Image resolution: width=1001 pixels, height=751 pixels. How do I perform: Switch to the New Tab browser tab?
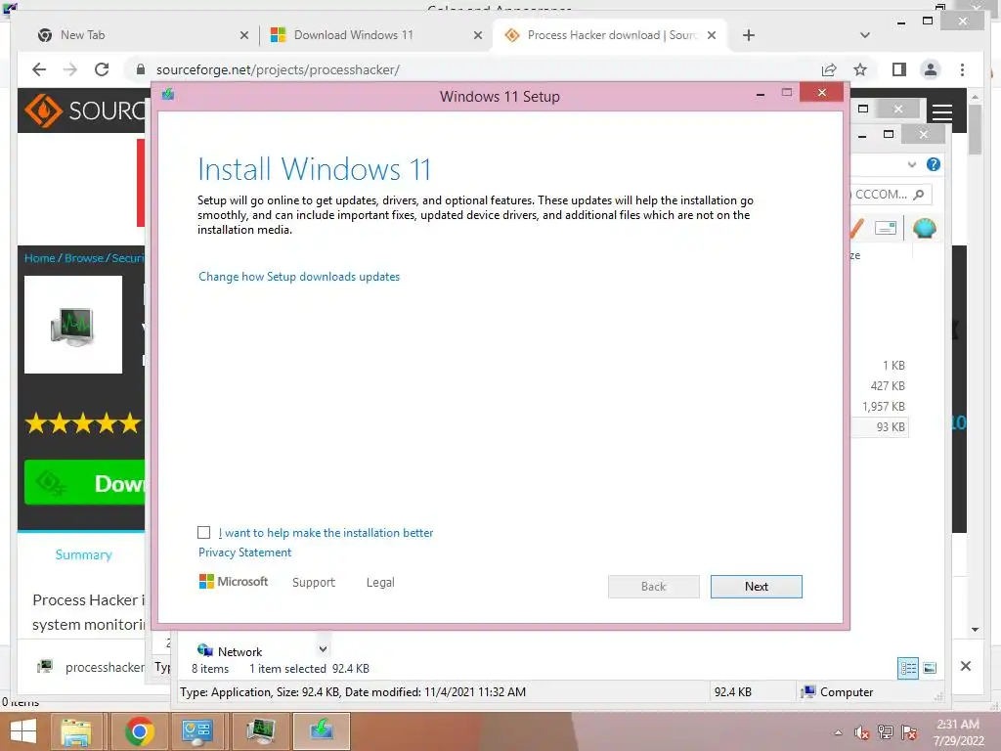click(143, 35)
